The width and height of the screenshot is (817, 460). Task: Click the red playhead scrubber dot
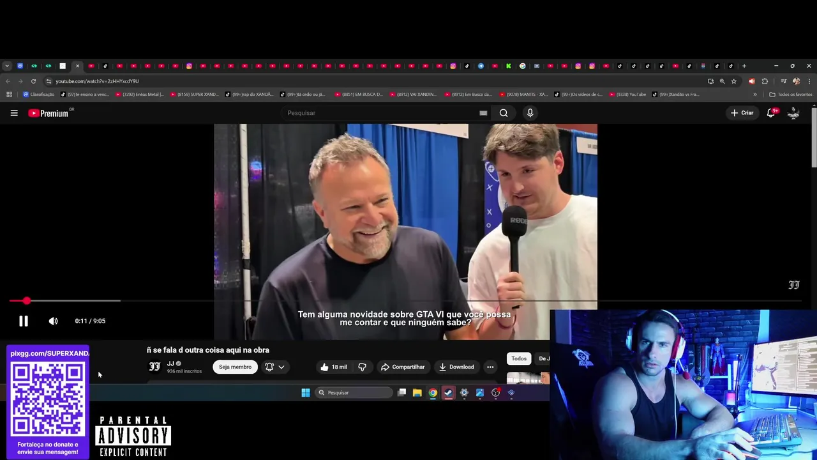(26, 300)
